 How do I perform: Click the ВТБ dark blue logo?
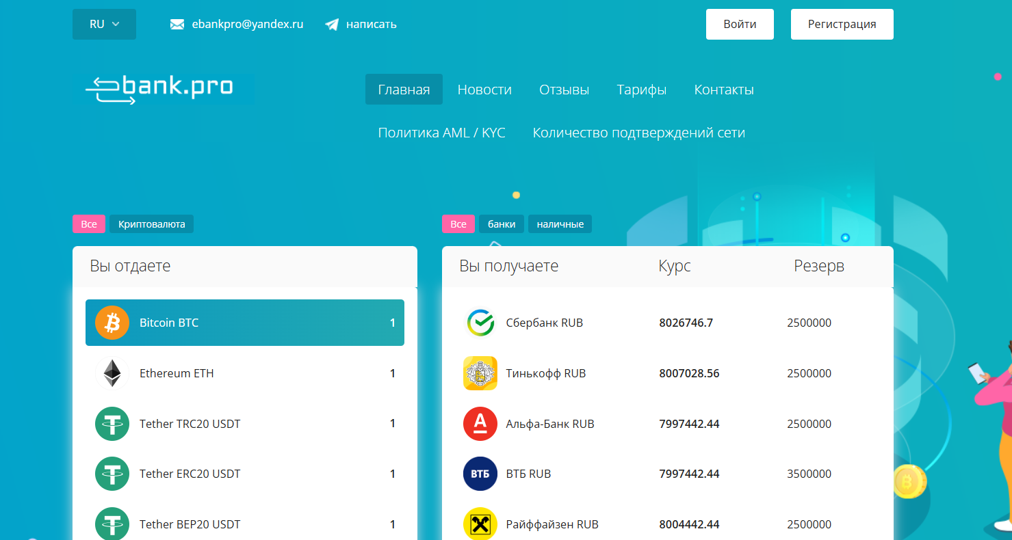pyautogui.click(x=480, y=474)
